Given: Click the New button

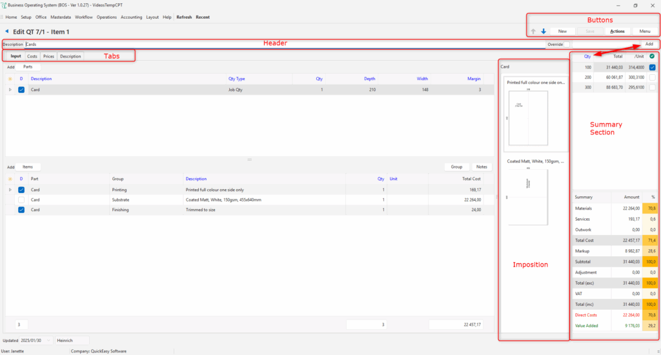Looking at the screenshot, I should click(x=562, y=31).
